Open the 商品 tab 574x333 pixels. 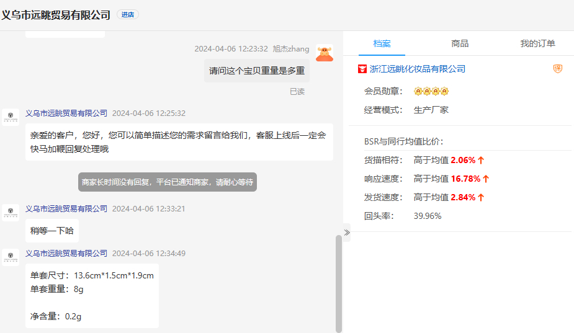click(x=460, y=43)
